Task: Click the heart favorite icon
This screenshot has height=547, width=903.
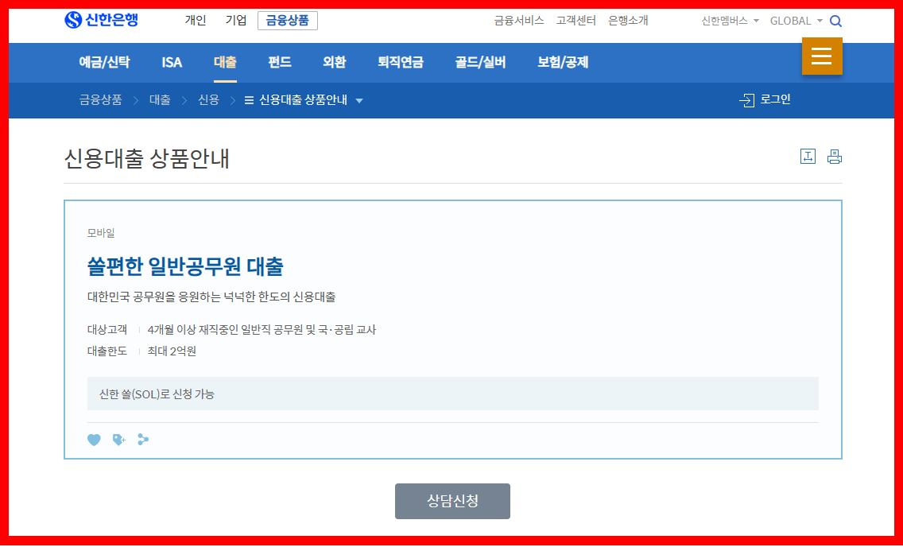Action: pyautogui.click(x=94, y=440)
